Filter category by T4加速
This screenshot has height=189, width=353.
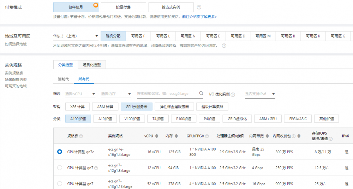(158, 119)
